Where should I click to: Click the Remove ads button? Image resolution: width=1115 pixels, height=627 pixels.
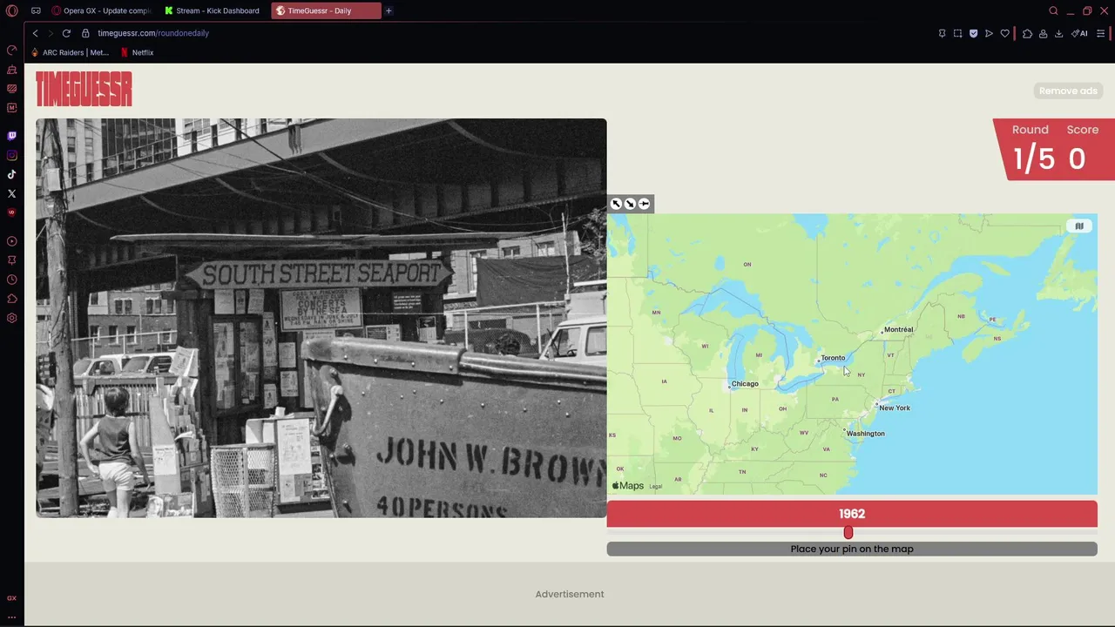(1068, 91)
